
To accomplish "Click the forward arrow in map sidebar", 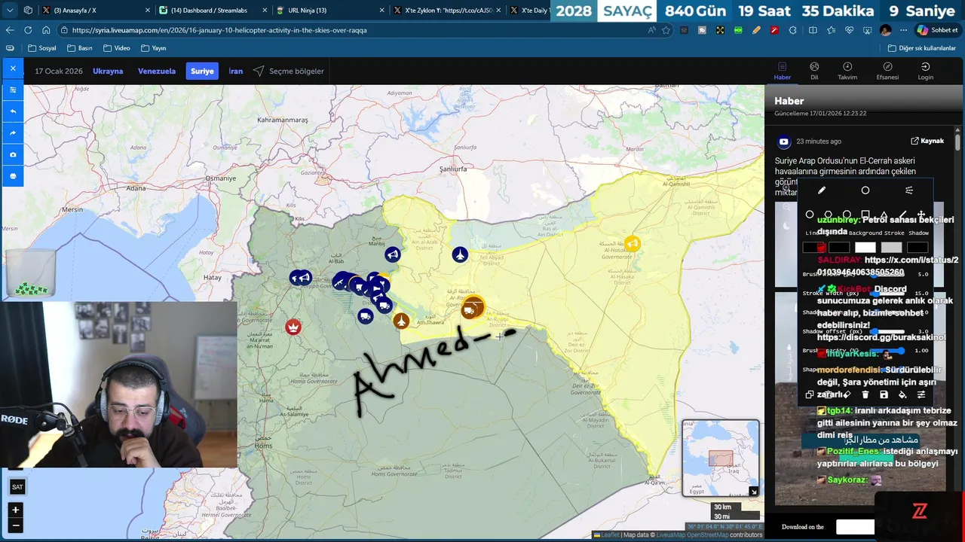I will point(13,132).
